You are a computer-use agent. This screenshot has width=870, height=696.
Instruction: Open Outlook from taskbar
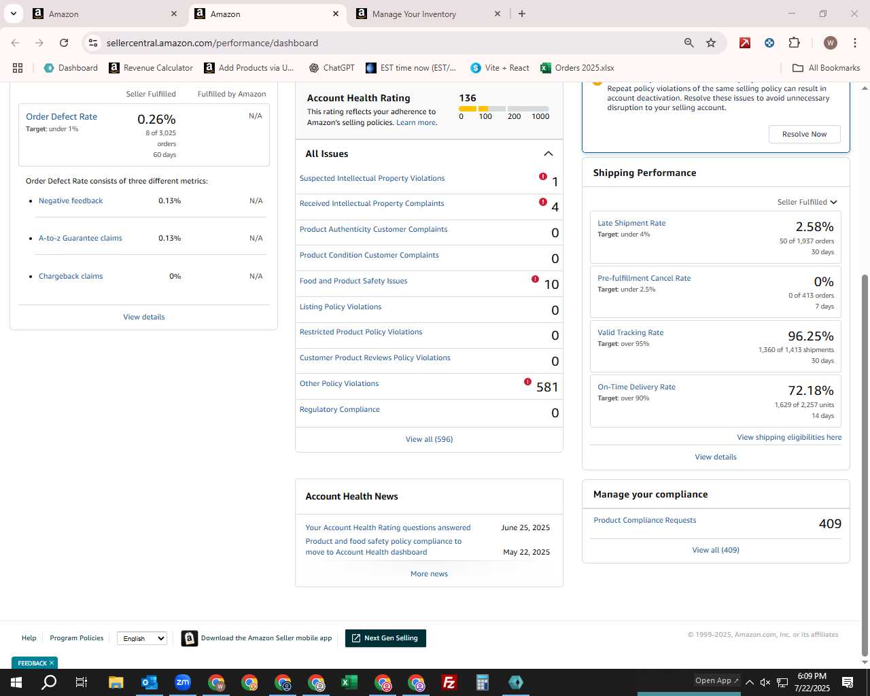point(149,682)
